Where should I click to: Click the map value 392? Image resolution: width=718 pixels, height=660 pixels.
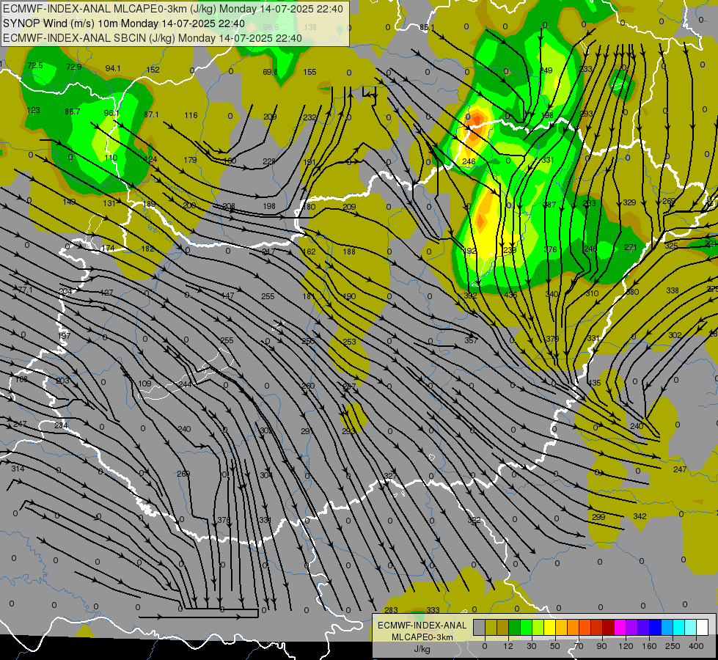click(470, 296)
